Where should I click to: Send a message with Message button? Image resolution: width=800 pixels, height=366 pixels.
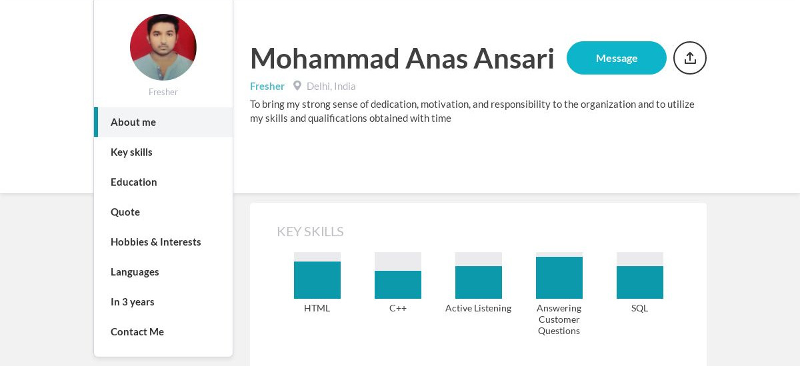point(617,58)
